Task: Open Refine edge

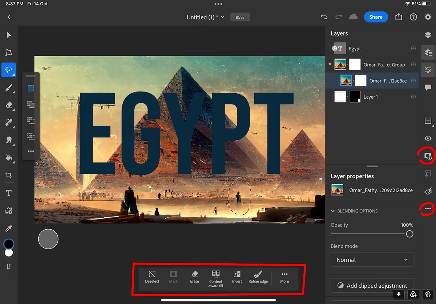Action: 258,277
